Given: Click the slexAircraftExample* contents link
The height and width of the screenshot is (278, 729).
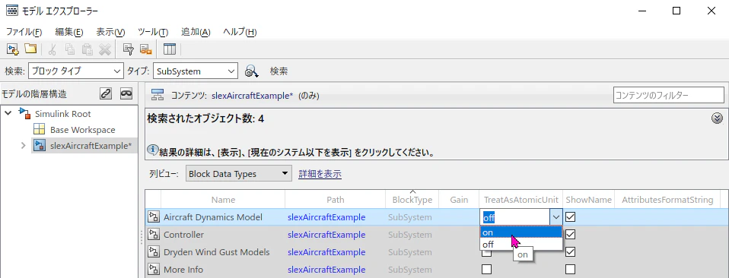Looking at the screenshot, I should [x=253, y=96].
